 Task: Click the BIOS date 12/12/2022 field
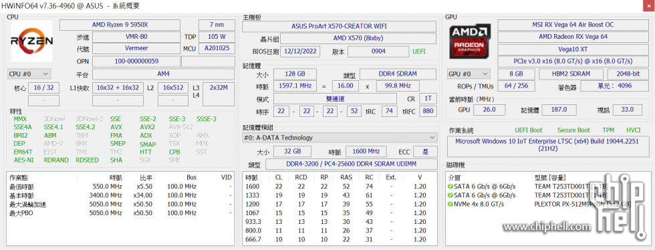tap(300, 52)
